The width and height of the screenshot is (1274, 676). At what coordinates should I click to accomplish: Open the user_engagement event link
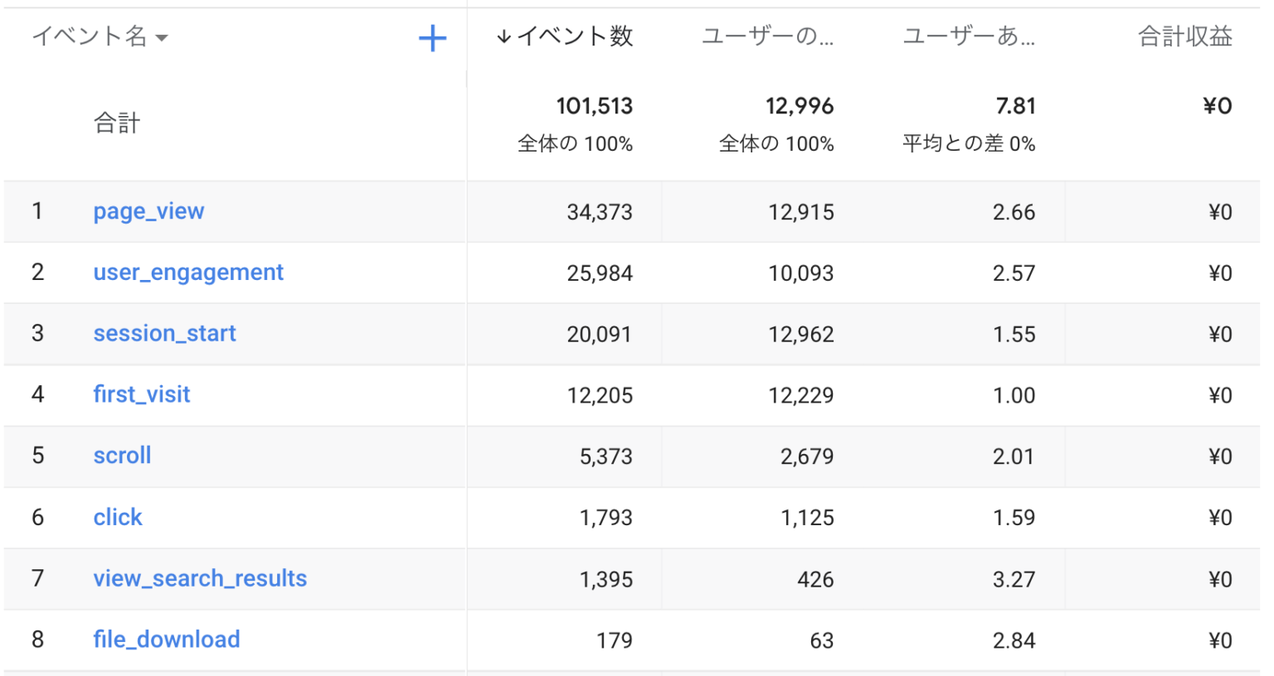pos(188,273)
